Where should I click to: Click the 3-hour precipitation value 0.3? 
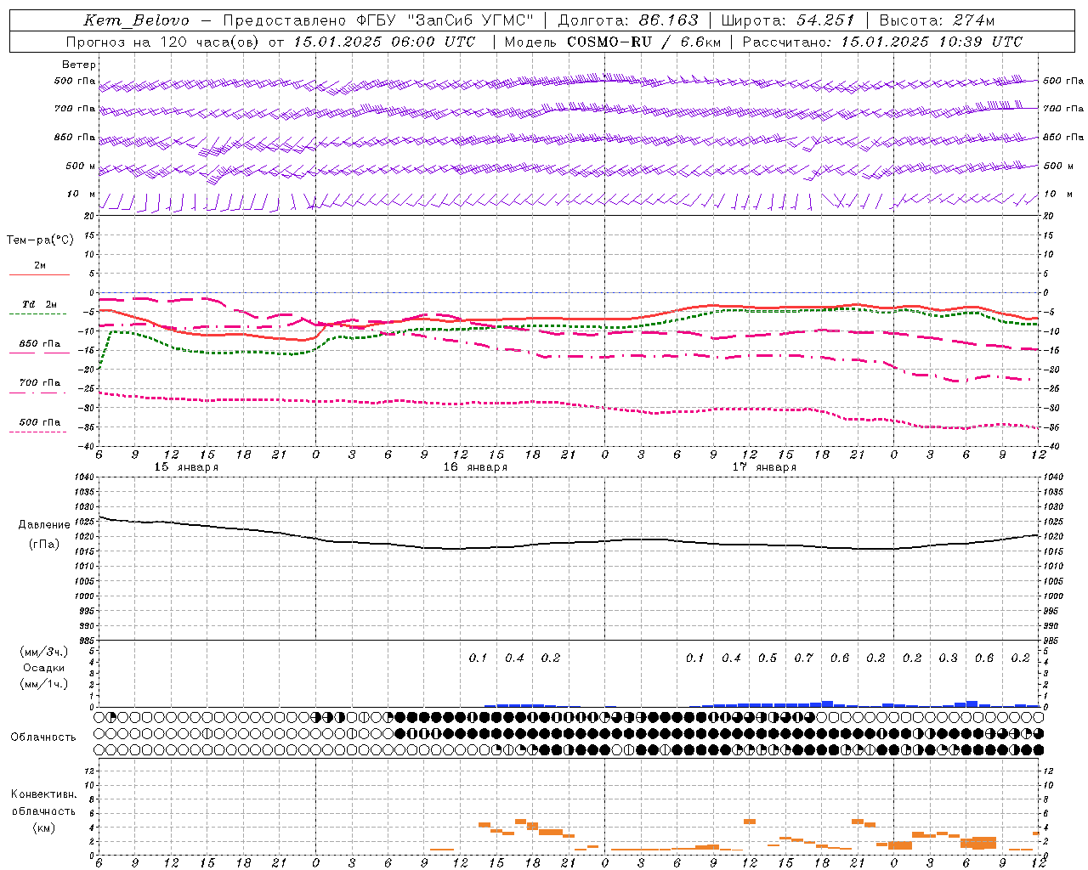coord(948,658)
